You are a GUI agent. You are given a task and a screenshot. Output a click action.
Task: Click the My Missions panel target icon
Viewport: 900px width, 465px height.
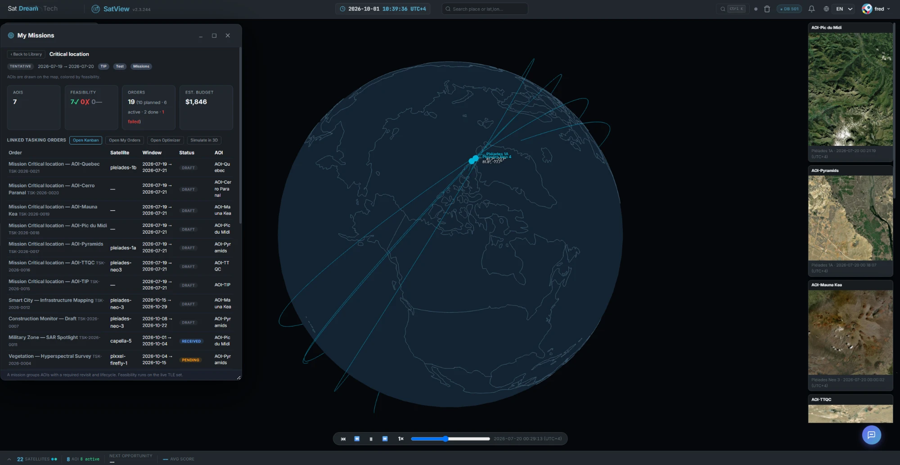pos(11,36)
